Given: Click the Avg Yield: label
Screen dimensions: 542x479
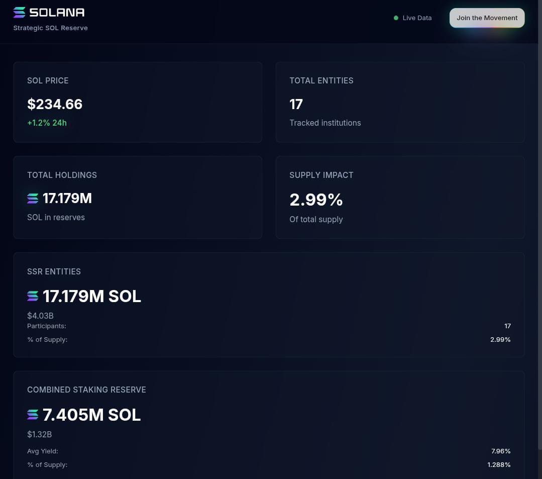Looking at the screenshot, I should click(43, 451).
